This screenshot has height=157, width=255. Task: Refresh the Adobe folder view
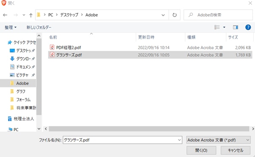175,15
